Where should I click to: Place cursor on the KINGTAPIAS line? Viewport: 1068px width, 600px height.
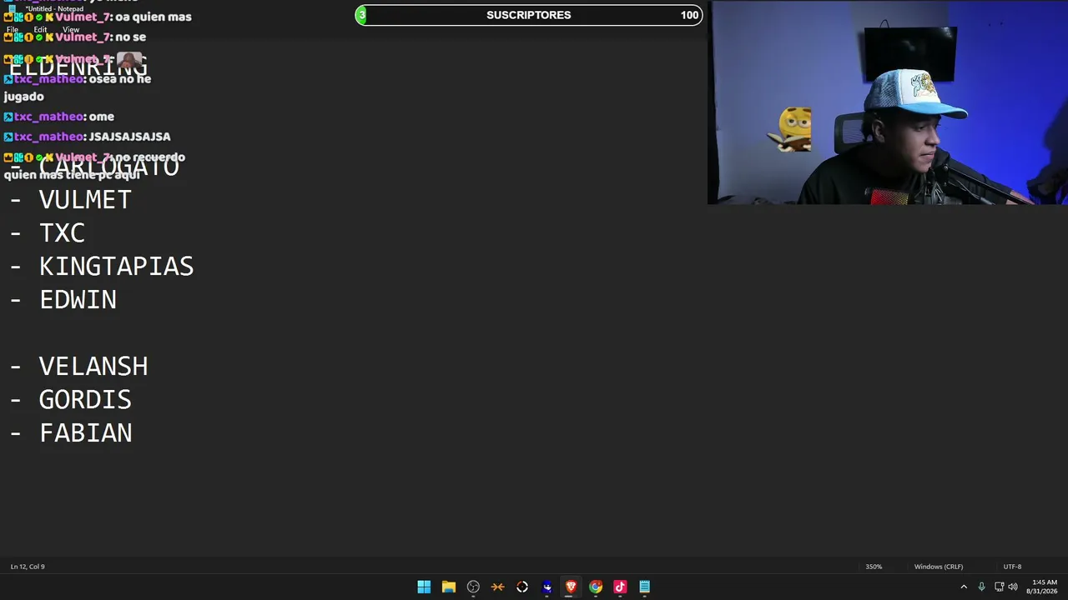[116, 267]
